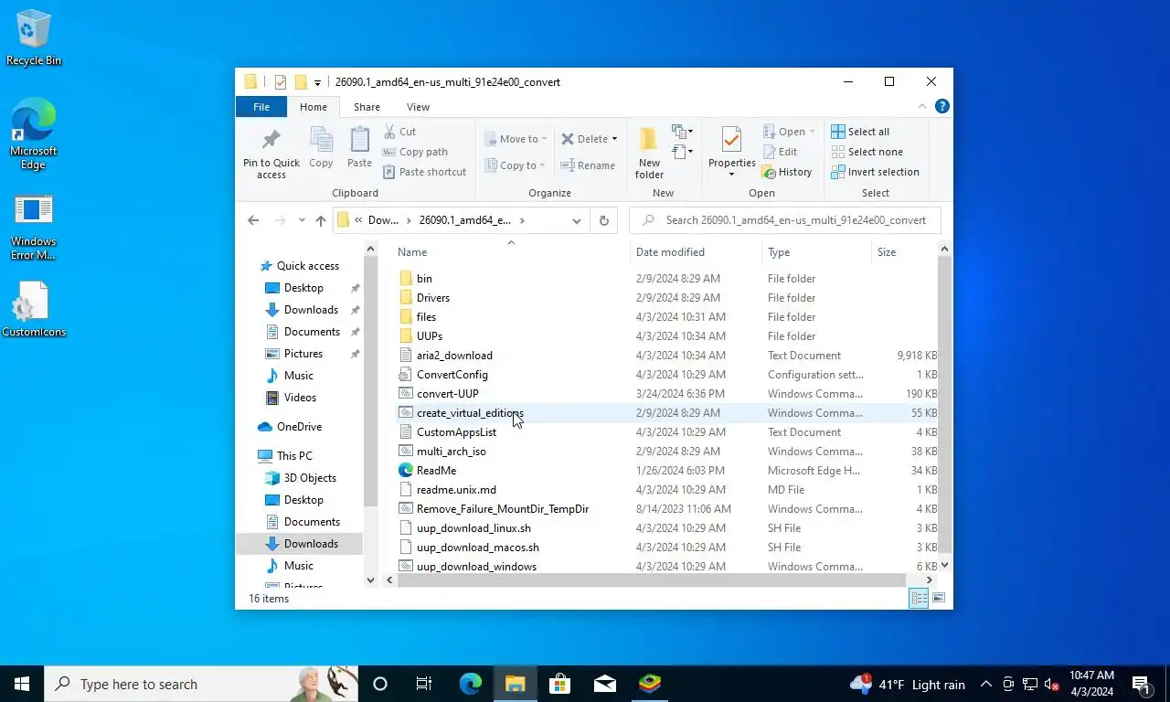Screen dimensions: 1170x702
Task: Select Windows Error M... desktop icon
Action: [34, 228]
